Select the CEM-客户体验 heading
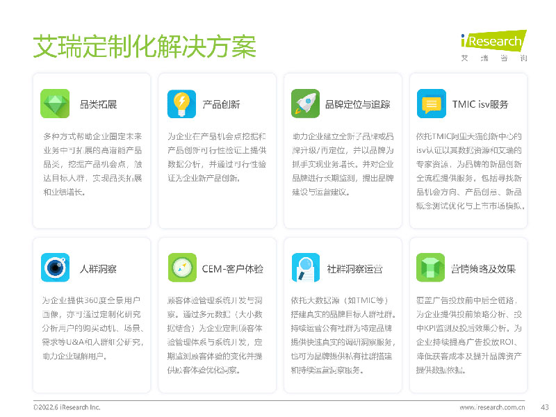556x417 pixels. [x=233, y=269]
